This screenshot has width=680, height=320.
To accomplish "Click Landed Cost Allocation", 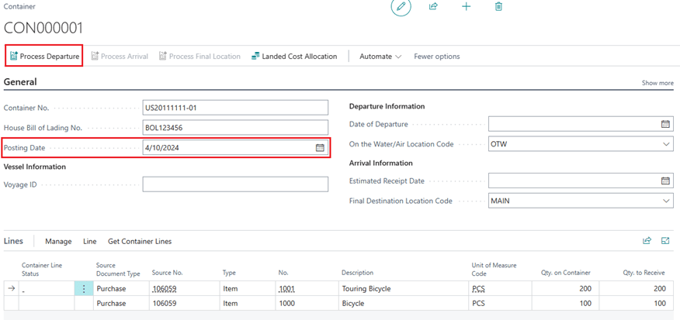I will click(294, 57).
